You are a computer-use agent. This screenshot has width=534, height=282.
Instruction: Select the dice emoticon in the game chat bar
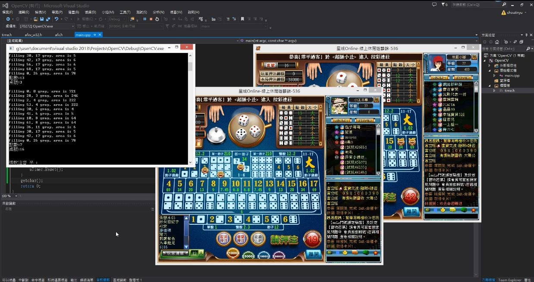(366, 253)
